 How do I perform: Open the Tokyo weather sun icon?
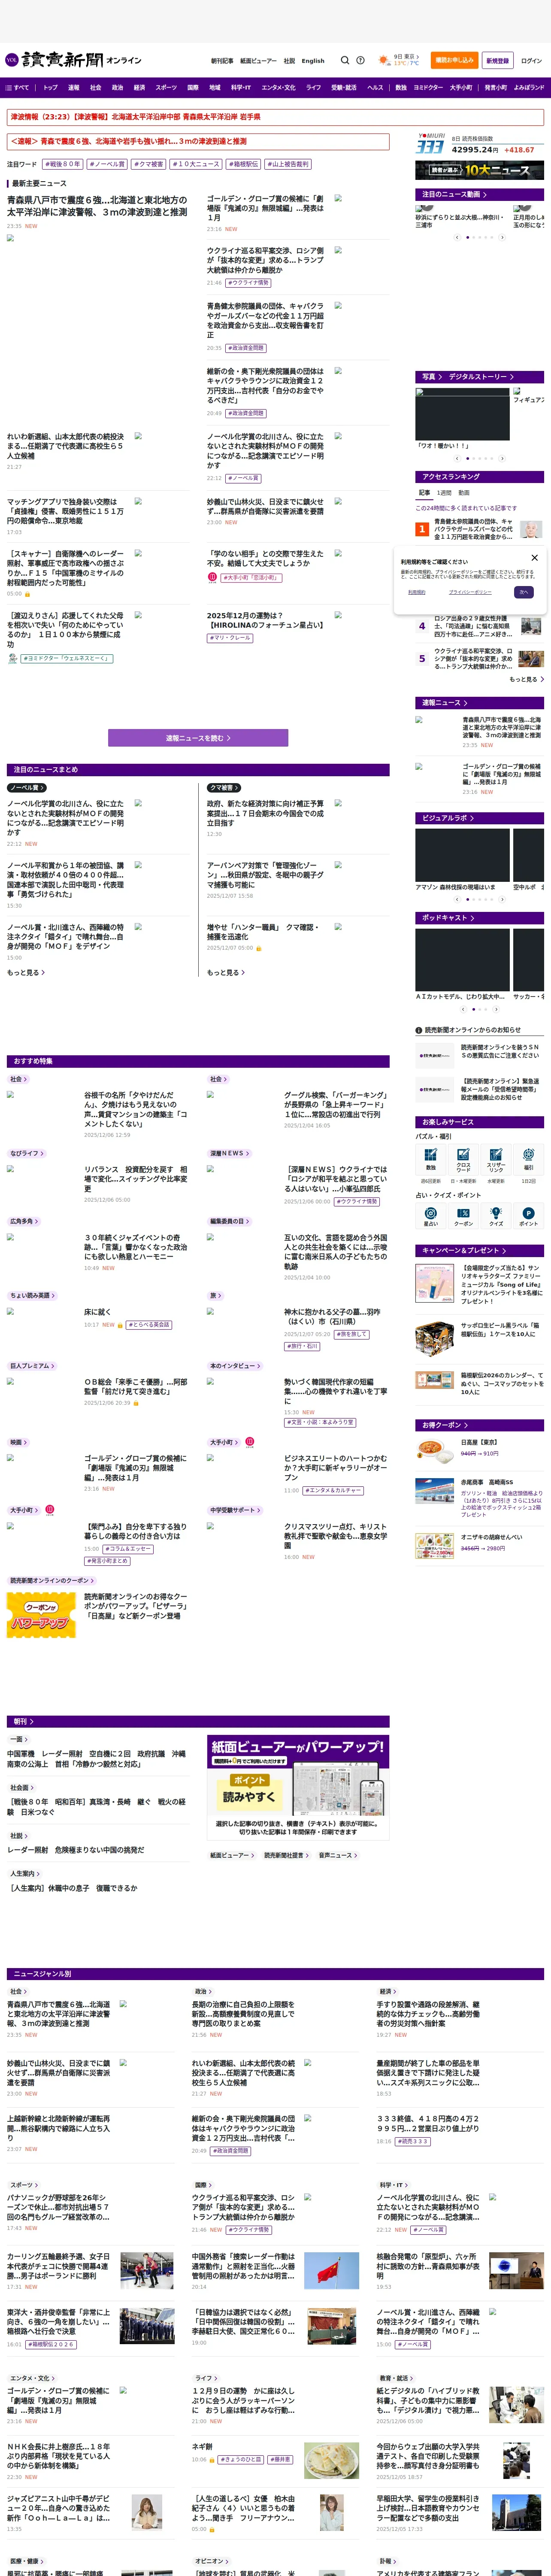(x=384, y=60)
